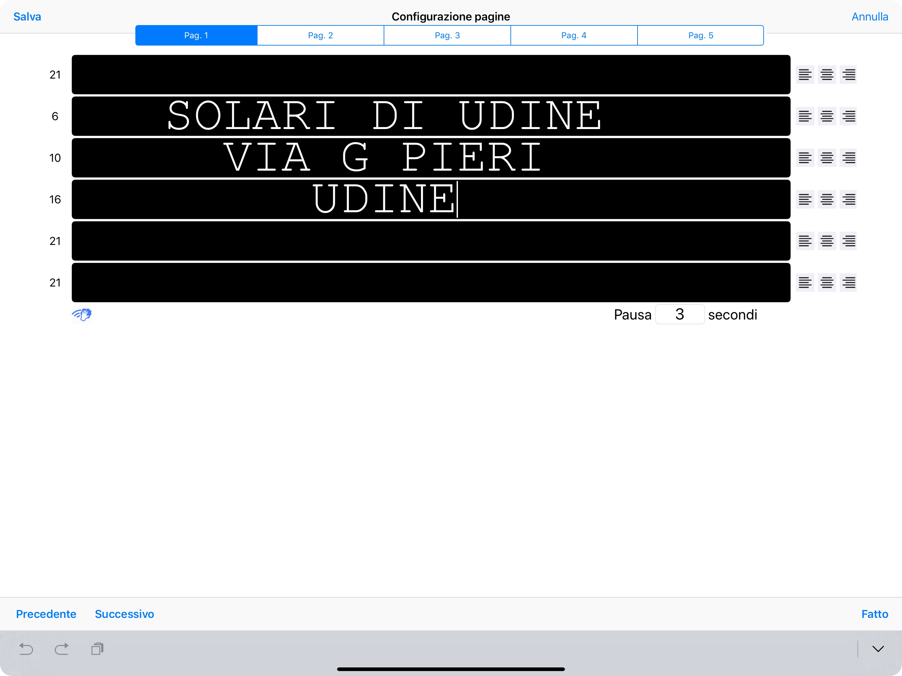
Task: Left-align the SOLARI DI UDINE row
Action: click(x=805, y=116)
